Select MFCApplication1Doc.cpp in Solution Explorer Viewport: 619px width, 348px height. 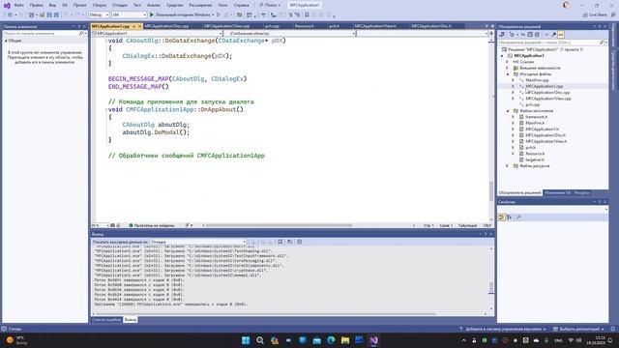(x=547, y=93)
